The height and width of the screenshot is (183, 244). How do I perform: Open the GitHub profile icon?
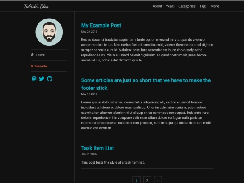coord(50,79)
